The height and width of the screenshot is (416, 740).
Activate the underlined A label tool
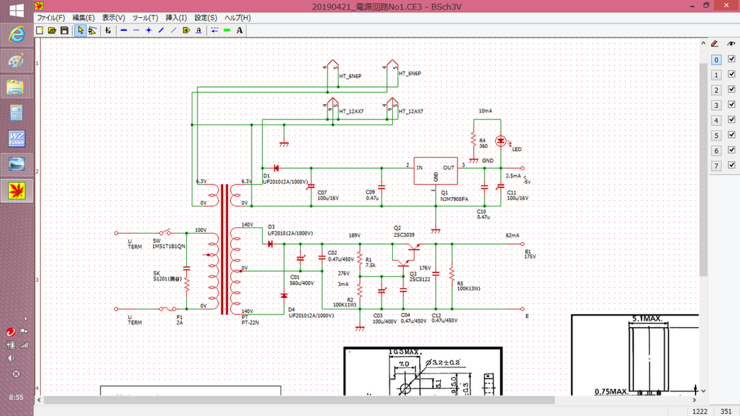coord(199,30)
